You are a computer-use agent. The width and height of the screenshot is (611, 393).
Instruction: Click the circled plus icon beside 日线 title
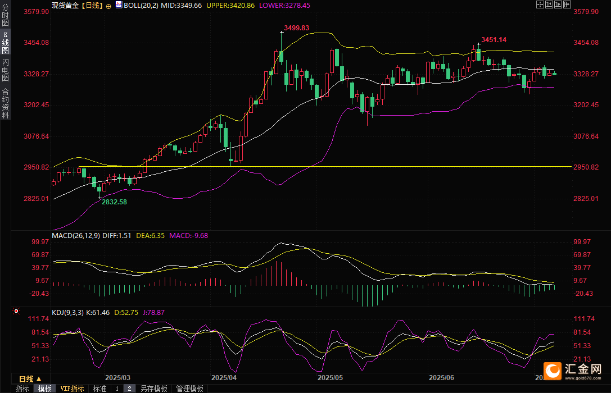point(108,5)
